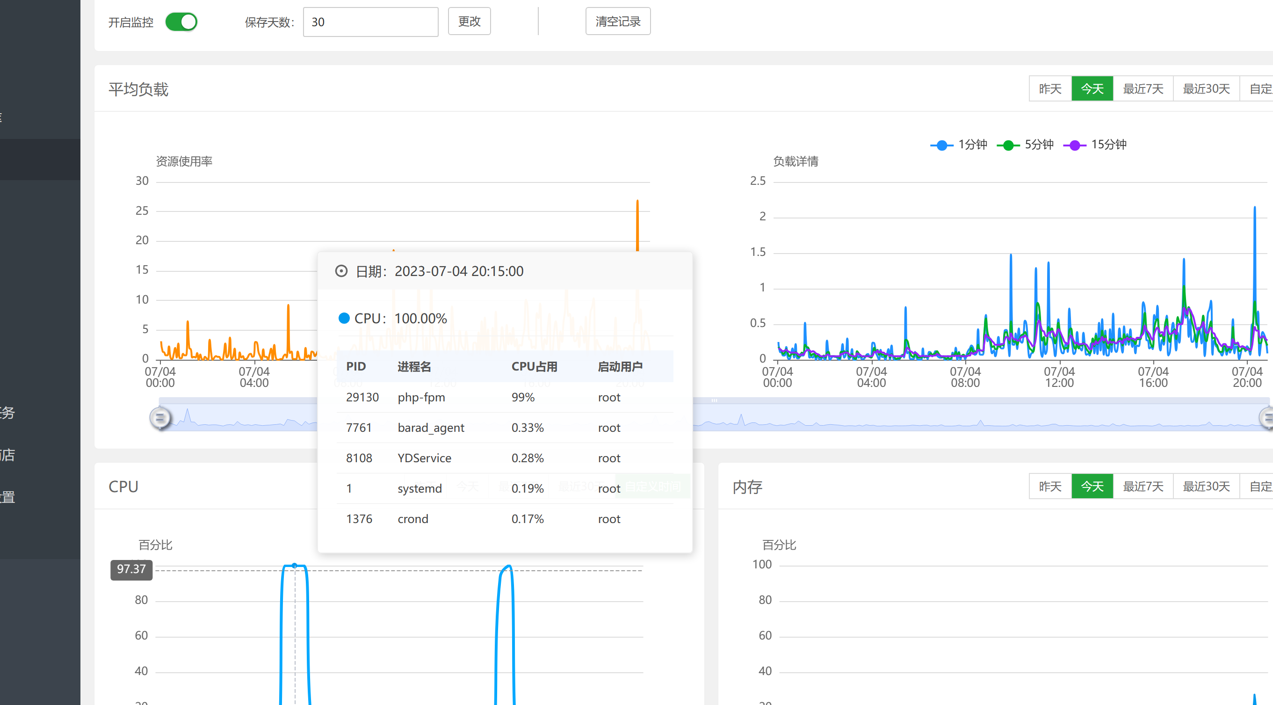Select 今天 tab in 内存 panel
The height and width of the screenshot is (705, 1273).
(1092, 486)
